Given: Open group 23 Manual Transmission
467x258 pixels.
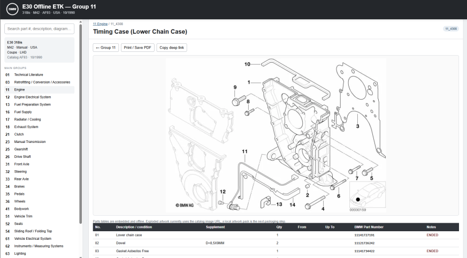Looking at the screenshot, I should [39, 142].
